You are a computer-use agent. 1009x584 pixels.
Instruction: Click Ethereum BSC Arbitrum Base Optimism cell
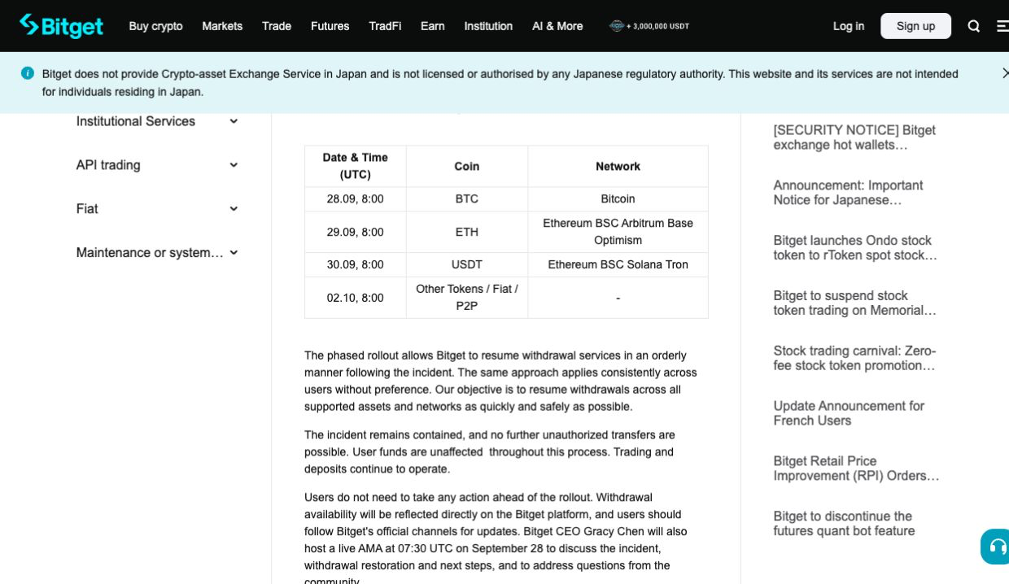(x=618, y=232)
